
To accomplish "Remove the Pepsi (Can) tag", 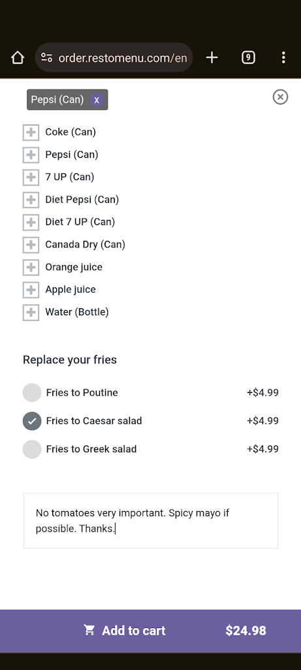I will [97, 100].
